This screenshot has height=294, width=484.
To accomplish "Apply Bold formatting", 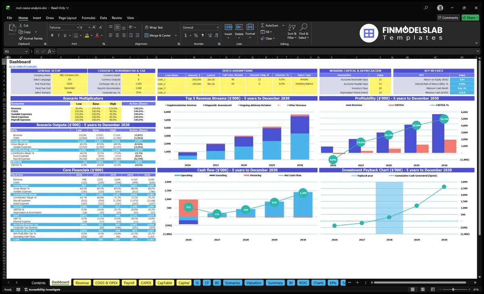I will coord(52,35).
